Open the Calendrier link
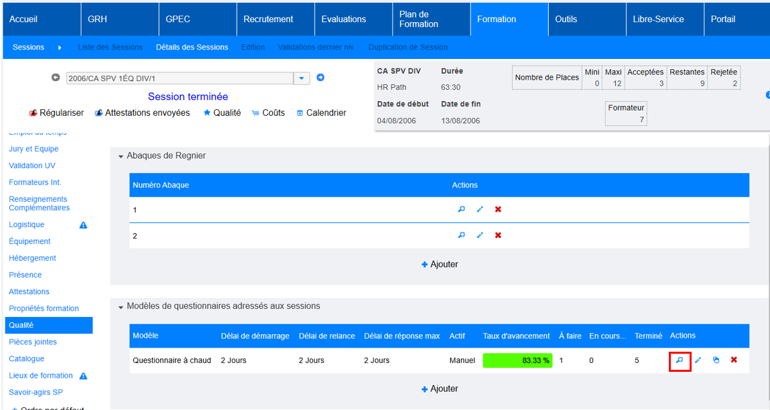 point(322,113)
